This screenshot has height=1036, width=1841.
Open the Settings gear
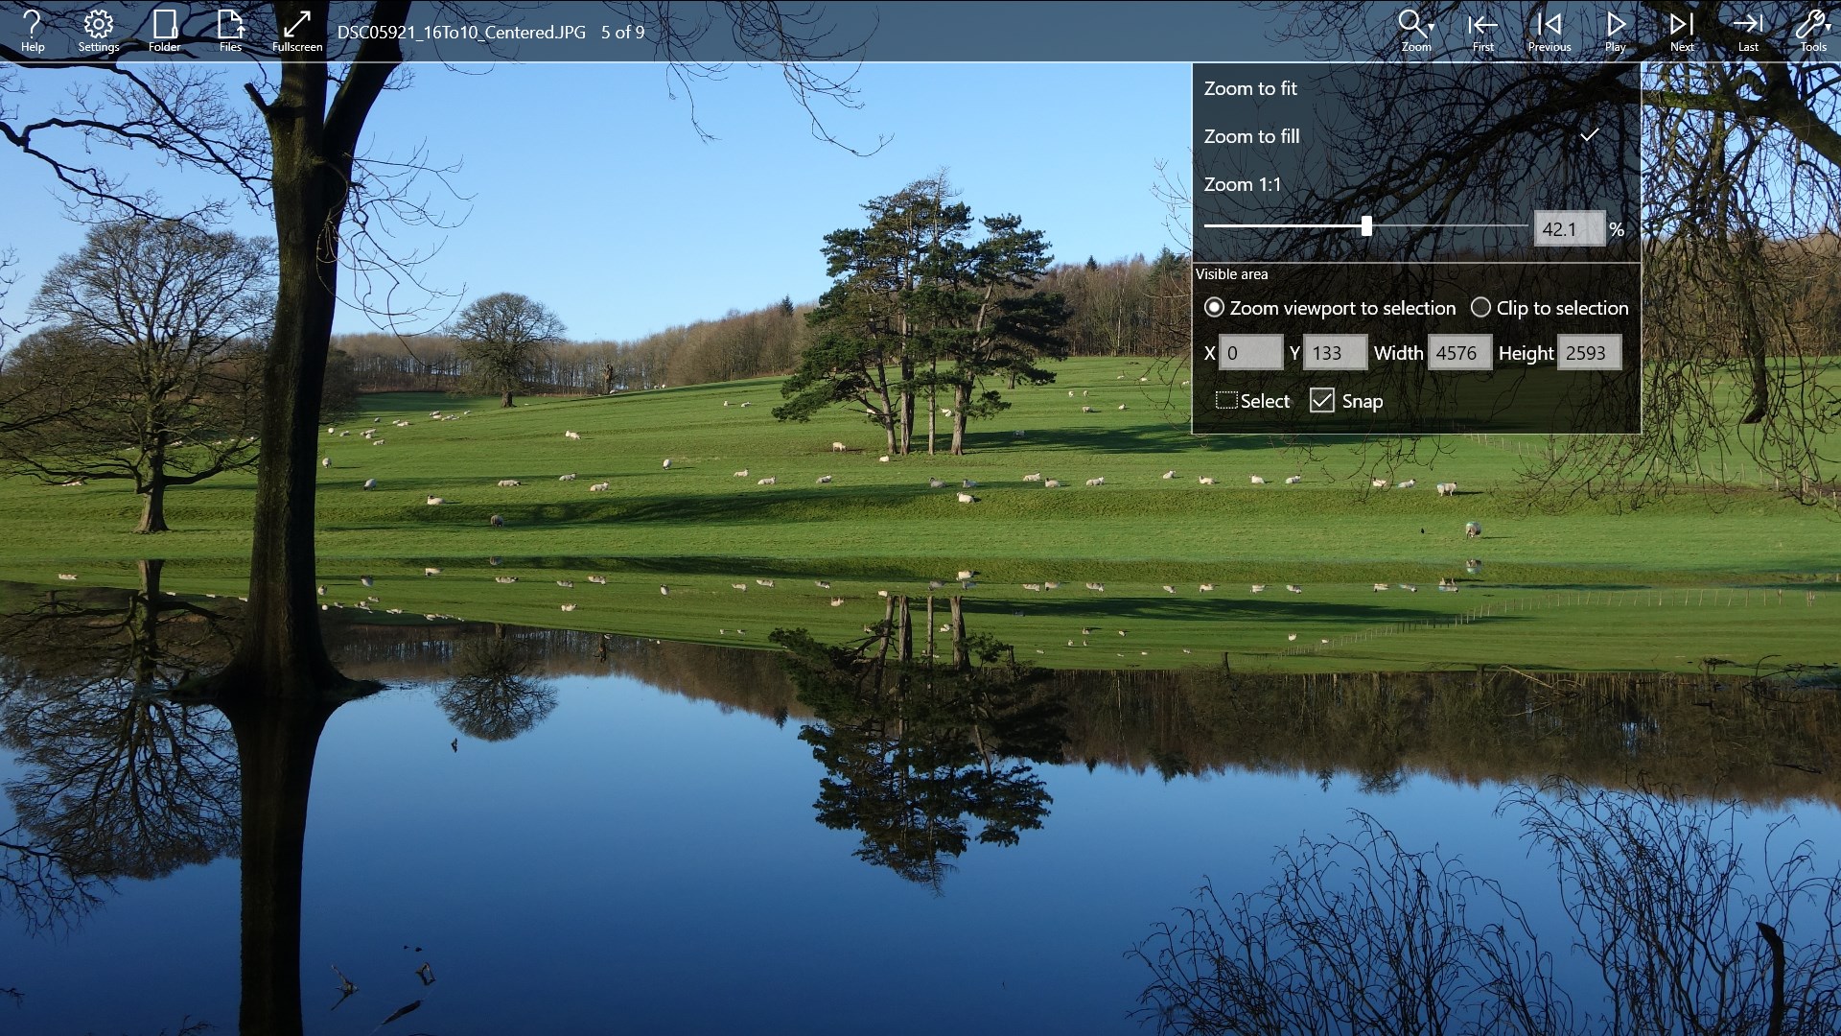[x=98, y=31]
